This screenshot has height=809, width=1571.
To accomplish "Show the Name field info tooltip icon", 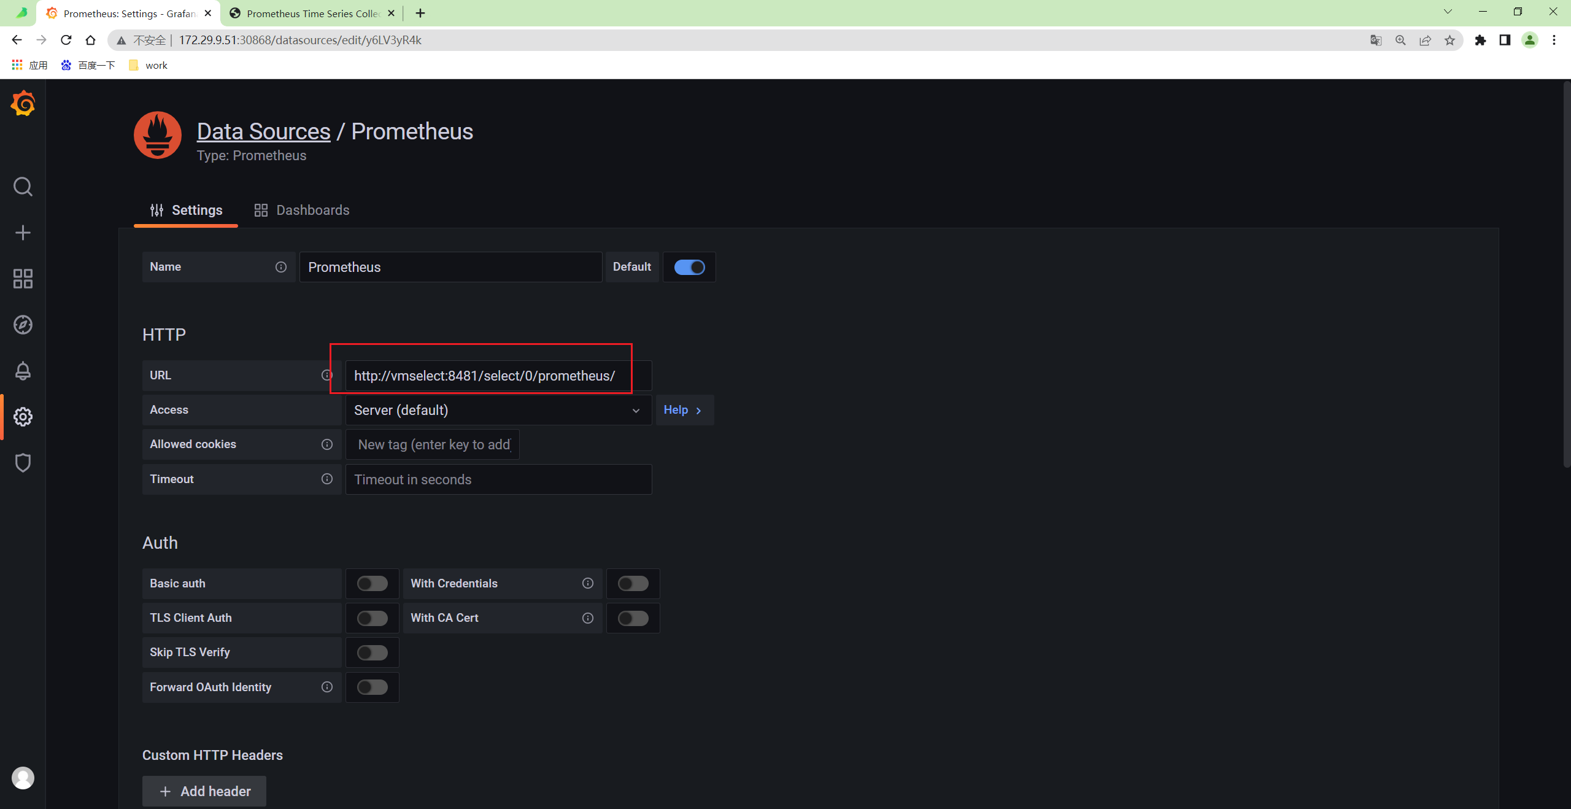I will [281, 267].
